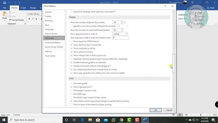The image size is (218, 123).
Task: Open the underline style dropdown arrow
Action: [39, 19]
